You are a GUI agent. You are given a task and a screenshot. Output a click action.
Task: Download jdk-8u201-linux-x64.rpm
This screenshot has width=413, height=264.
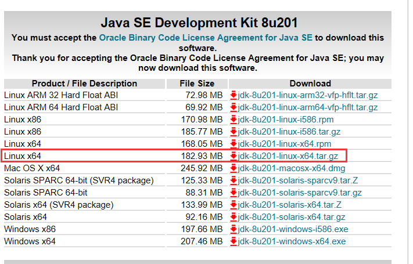point(284,144)
